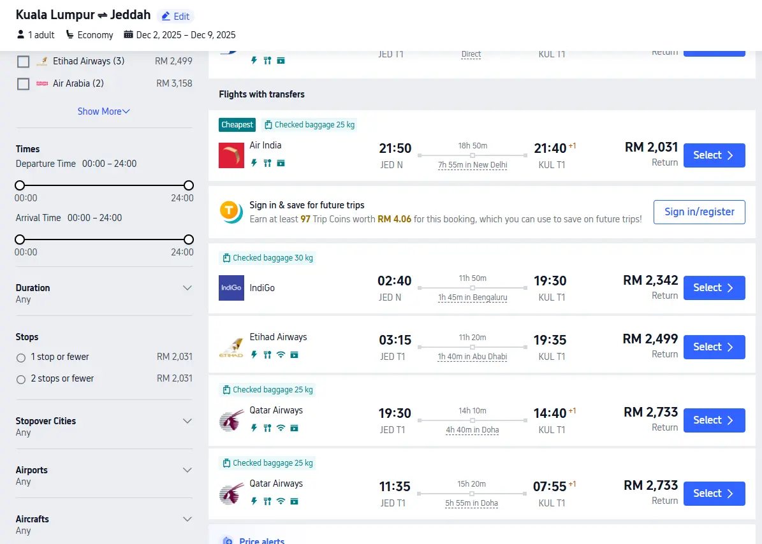Click the Sign in/register button
Image resolution: width=762 pixels, height=544 pixels.
(x=699, y=212)
